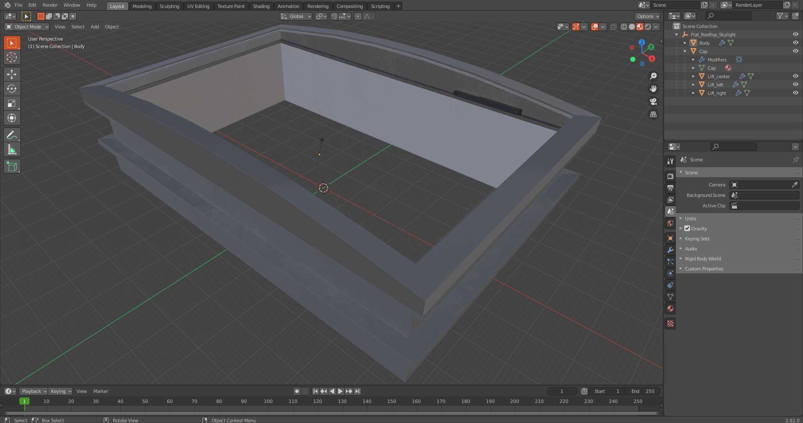Click play animation button
Screen dimensions: 803x423
click(x=340, y=391)
